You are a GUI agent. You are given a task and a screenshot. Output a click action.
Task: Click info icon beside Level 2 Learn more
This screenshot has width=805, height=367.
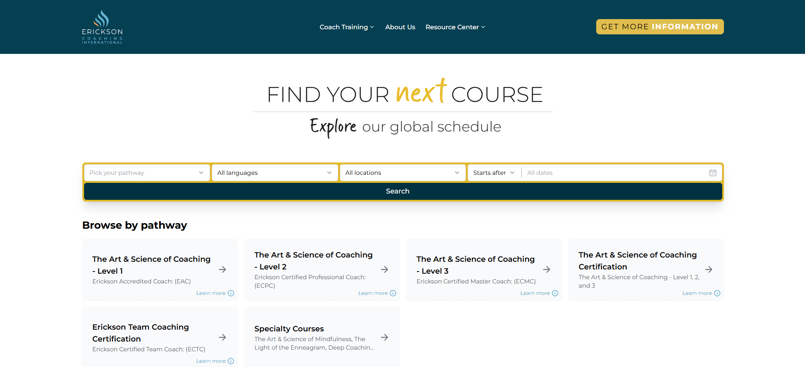tap(393, 293)
